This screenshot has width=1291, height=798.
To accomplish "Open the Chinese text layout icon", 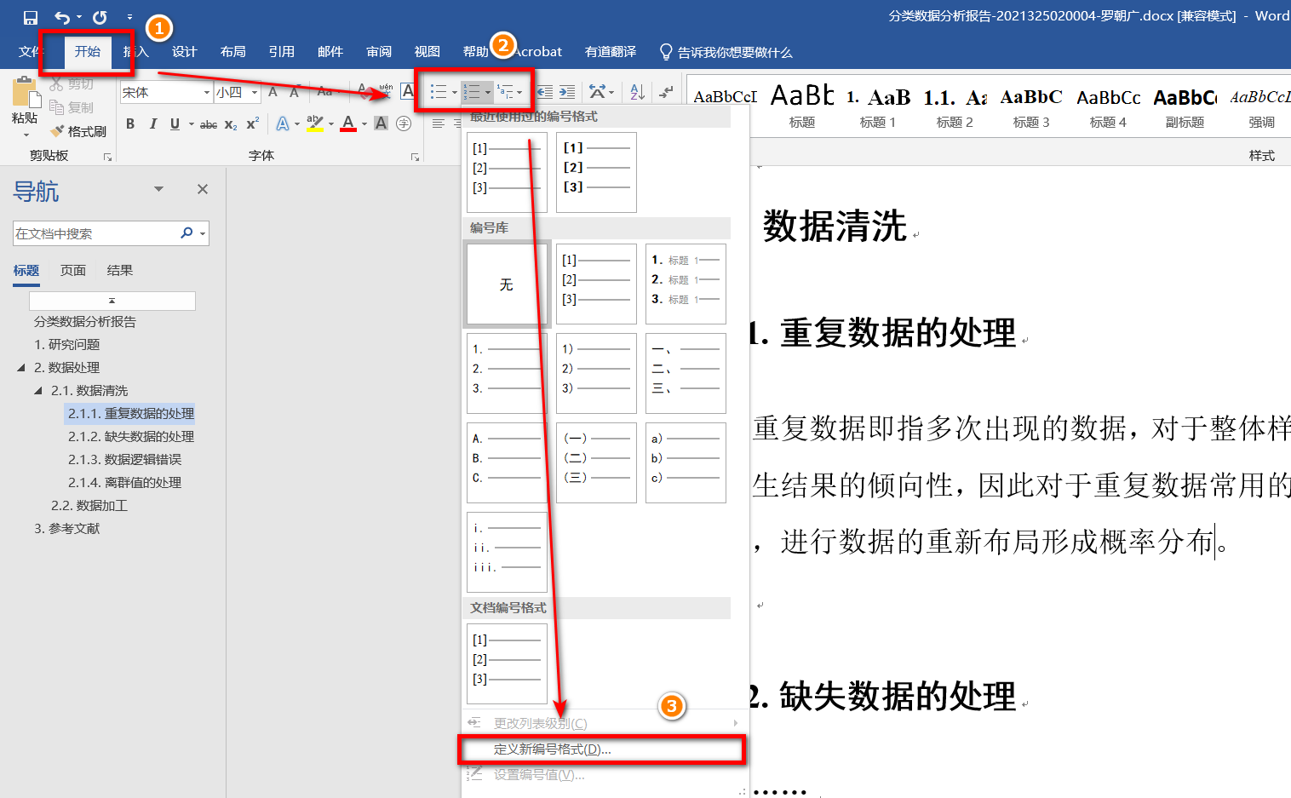I will click(x=599, y=92).
